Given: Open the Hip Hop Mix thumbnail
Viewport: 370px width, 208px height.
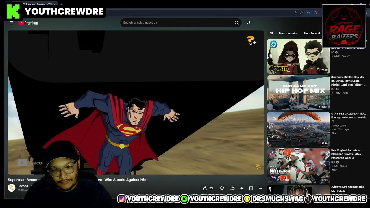Looking at the screenshot, I should (x=298, y=93).
